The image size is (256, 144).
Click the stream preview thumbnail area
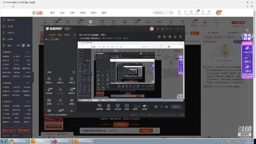coord(131,71)
